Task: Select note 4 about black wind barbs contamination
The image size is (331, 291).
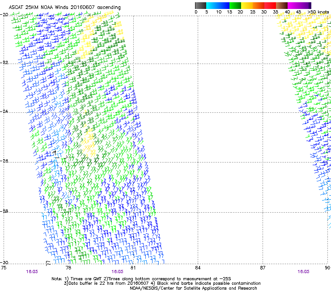Action: pos(206,283)
